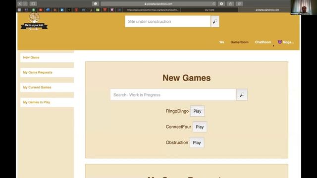Open the We navigation item

[221, 42]
